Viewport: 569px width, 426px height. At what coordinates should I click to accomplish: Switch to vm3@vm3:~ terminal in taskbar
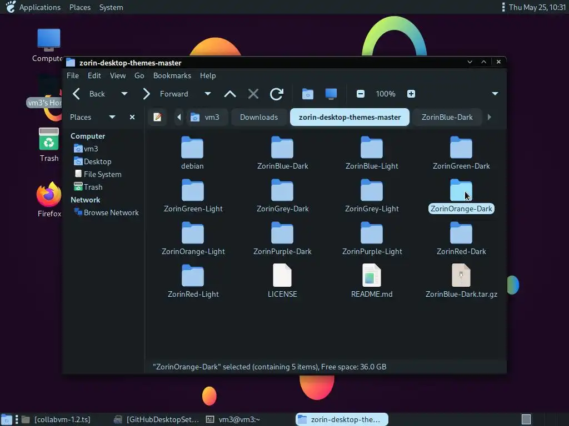click(233, 419)
